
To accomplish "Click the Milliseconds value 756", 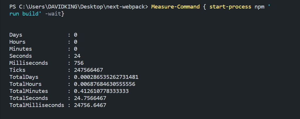I will pos(79,63).
